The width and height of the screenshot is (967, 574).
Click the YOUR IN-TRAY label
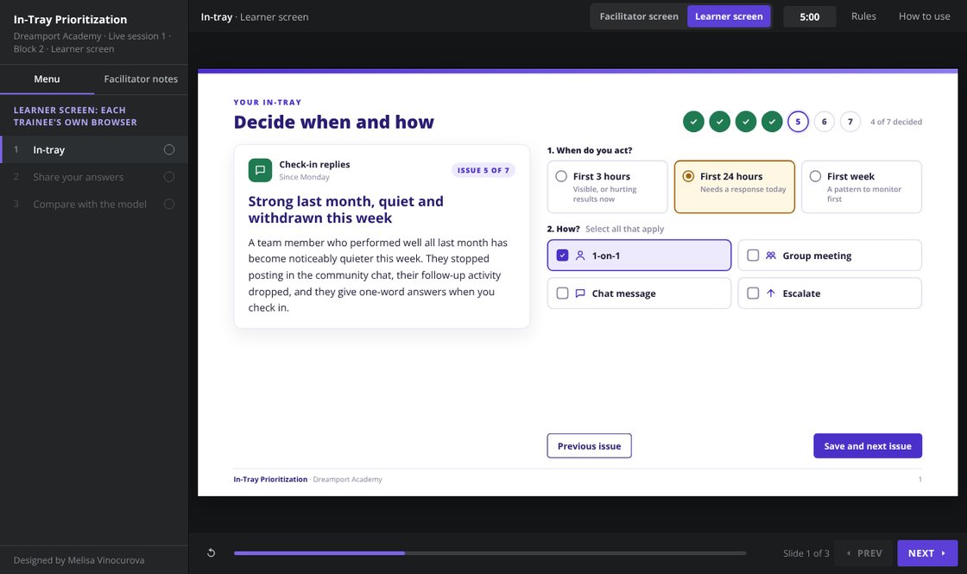(x=268, y=103)
